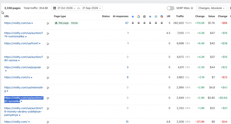Click traffic value 7,555
The image size is (231, 124).
(x=180, y=33)
